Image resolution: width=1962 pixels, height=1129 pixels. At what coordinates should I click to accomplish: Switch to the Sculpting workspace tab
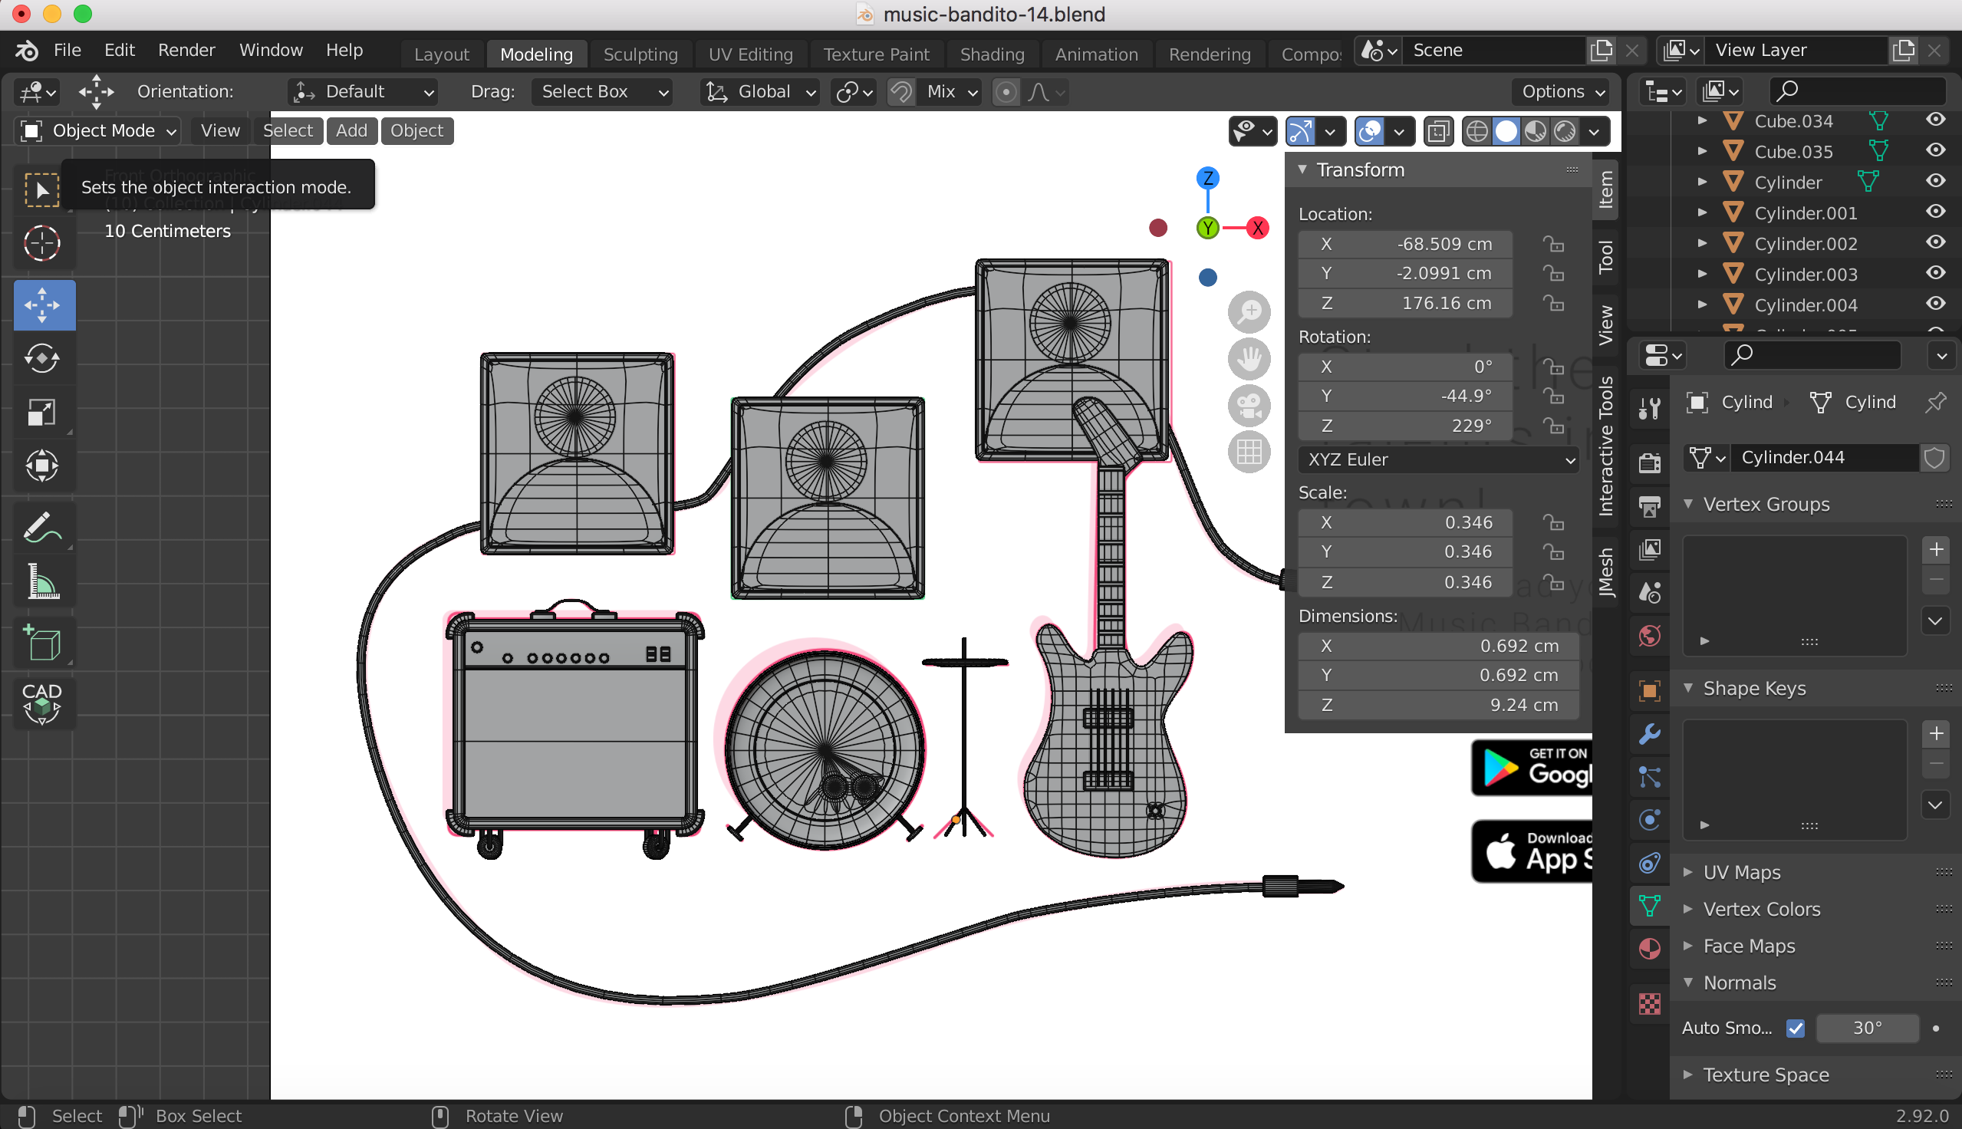coord(640,54)
